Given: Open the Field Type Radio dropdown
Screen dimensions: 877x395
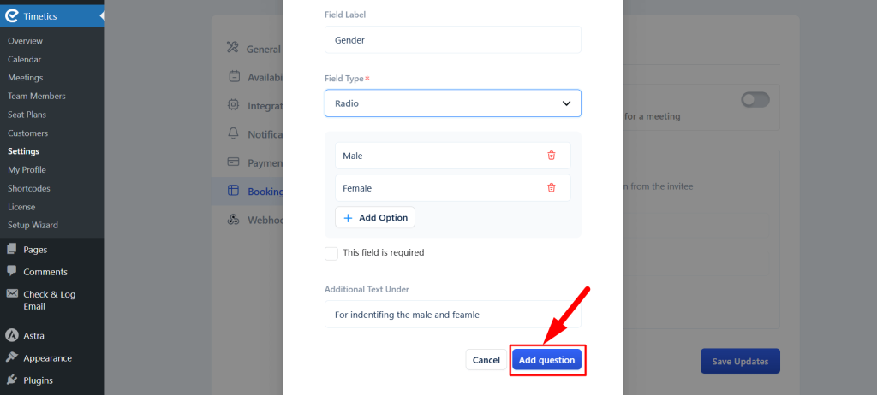Looking at the screenshot, I should (x=452, y=103).
